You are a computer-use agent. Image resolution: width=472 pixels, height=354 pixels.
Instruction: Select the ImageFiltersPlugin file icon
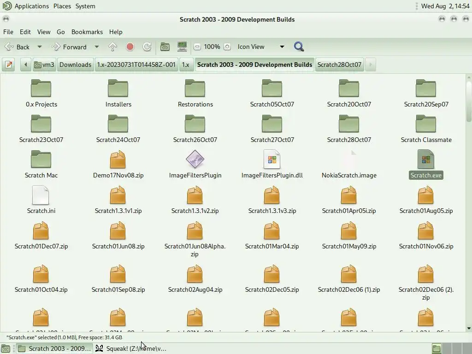pyautogui.click(x=195, y=159)
